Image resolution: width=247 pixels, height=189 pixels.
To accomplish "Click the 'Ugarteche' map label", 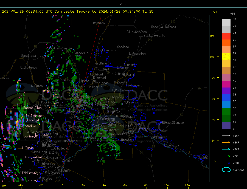I will pos(74,127).
